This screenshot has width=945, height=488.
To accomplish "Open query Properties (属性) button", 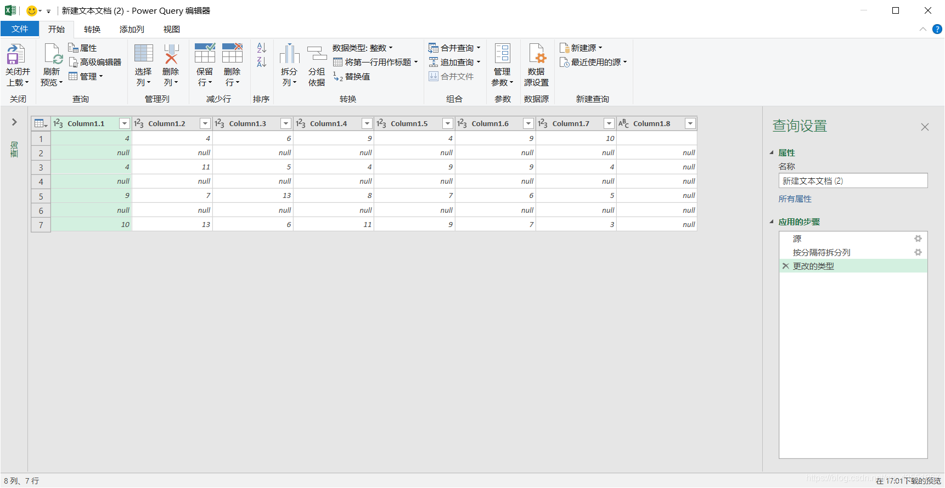I will click(82, 48).
